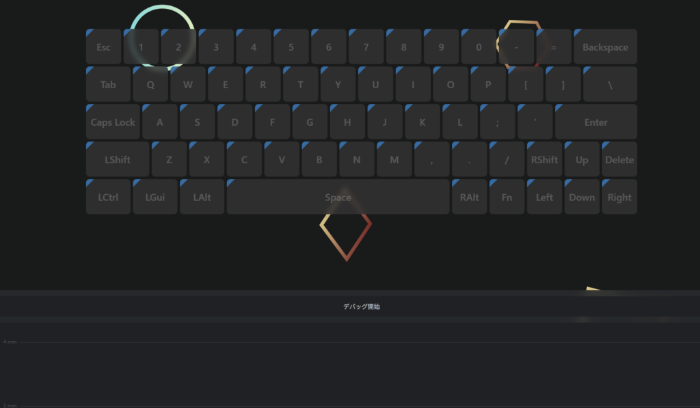Screen dimensions: 700x408
Task: Select the Up arrow key
Action: click(x=582, y=159)
